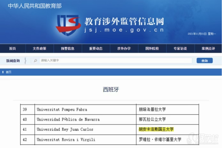This screenshot has height=148, width=222.
Task: Click the 中华人民共和国教育部 header text
Action: coord(35,6)
